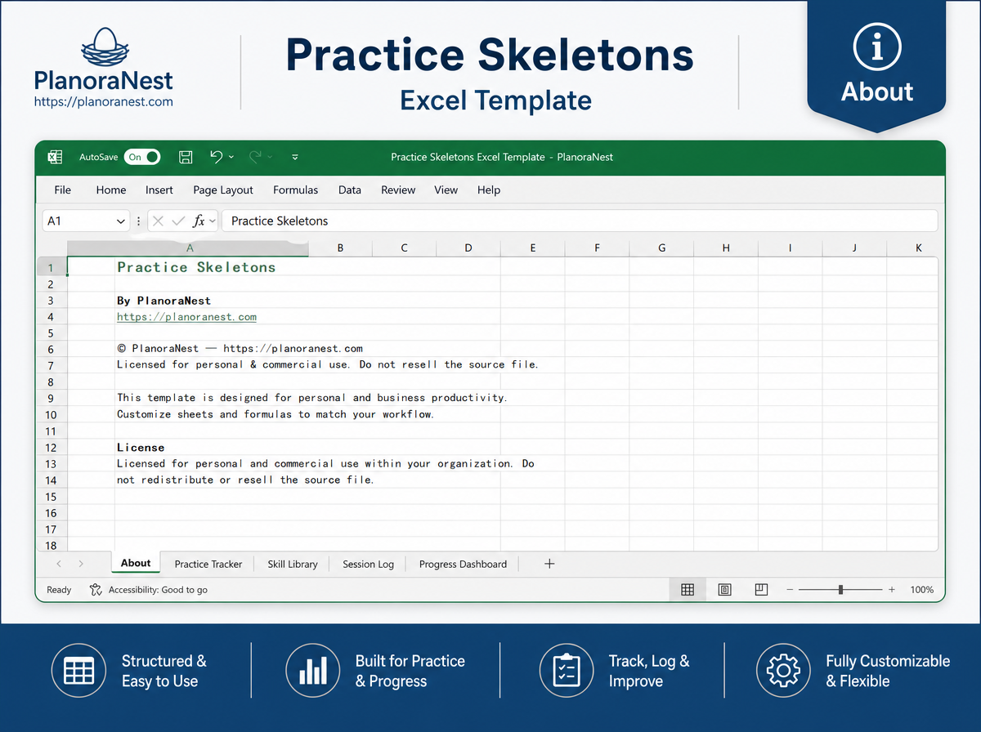Expand the Undo history dropdown arrow
Image resolution: width=981 pixels, height=732 pixels.
pyautogui.click(x=231, y=157)
